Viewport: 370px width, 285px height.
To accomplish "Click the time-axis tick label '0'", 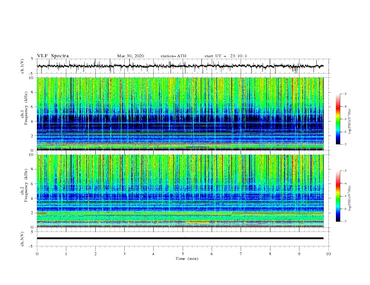I will click(37, 254).
